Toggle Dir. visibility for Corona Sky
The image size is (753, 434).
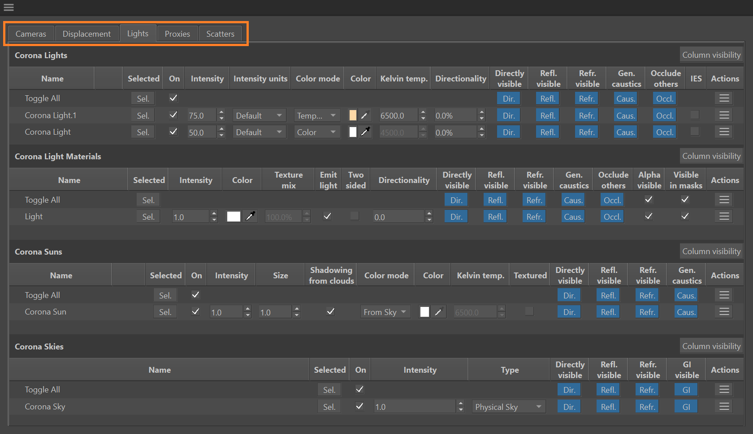[x=569, y=407]
